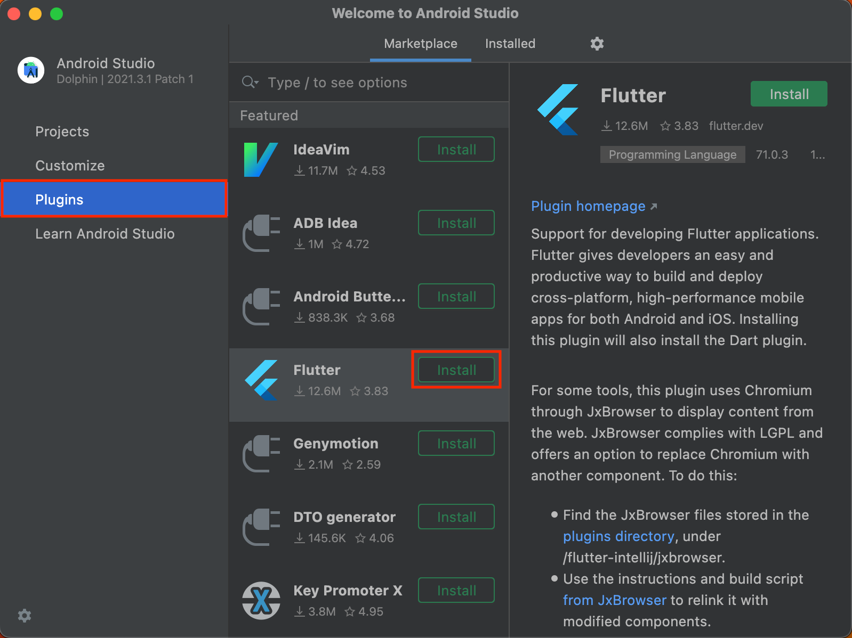Click the Flutter details download count icon
Image resolution: width=852 pixels, height=638 pixels.
coord(607,126)
